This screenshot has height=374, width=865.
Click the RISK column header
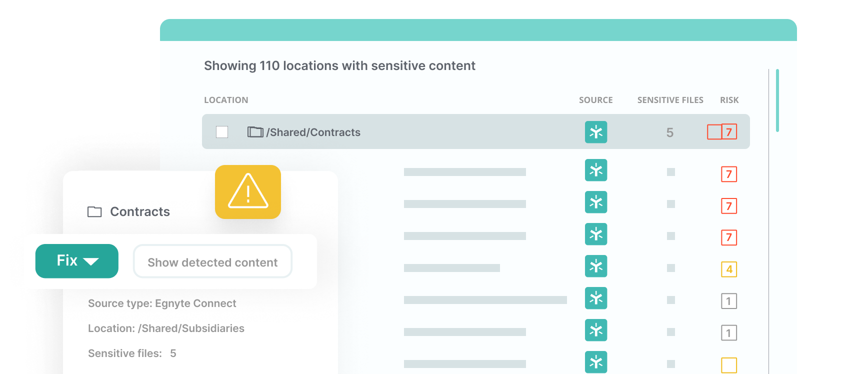[x=729, y=100]
